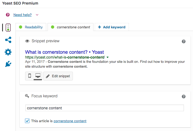193x131 pixels.
Task: Click the Focus keyword help question icon
Action: (x=183, y=97)
